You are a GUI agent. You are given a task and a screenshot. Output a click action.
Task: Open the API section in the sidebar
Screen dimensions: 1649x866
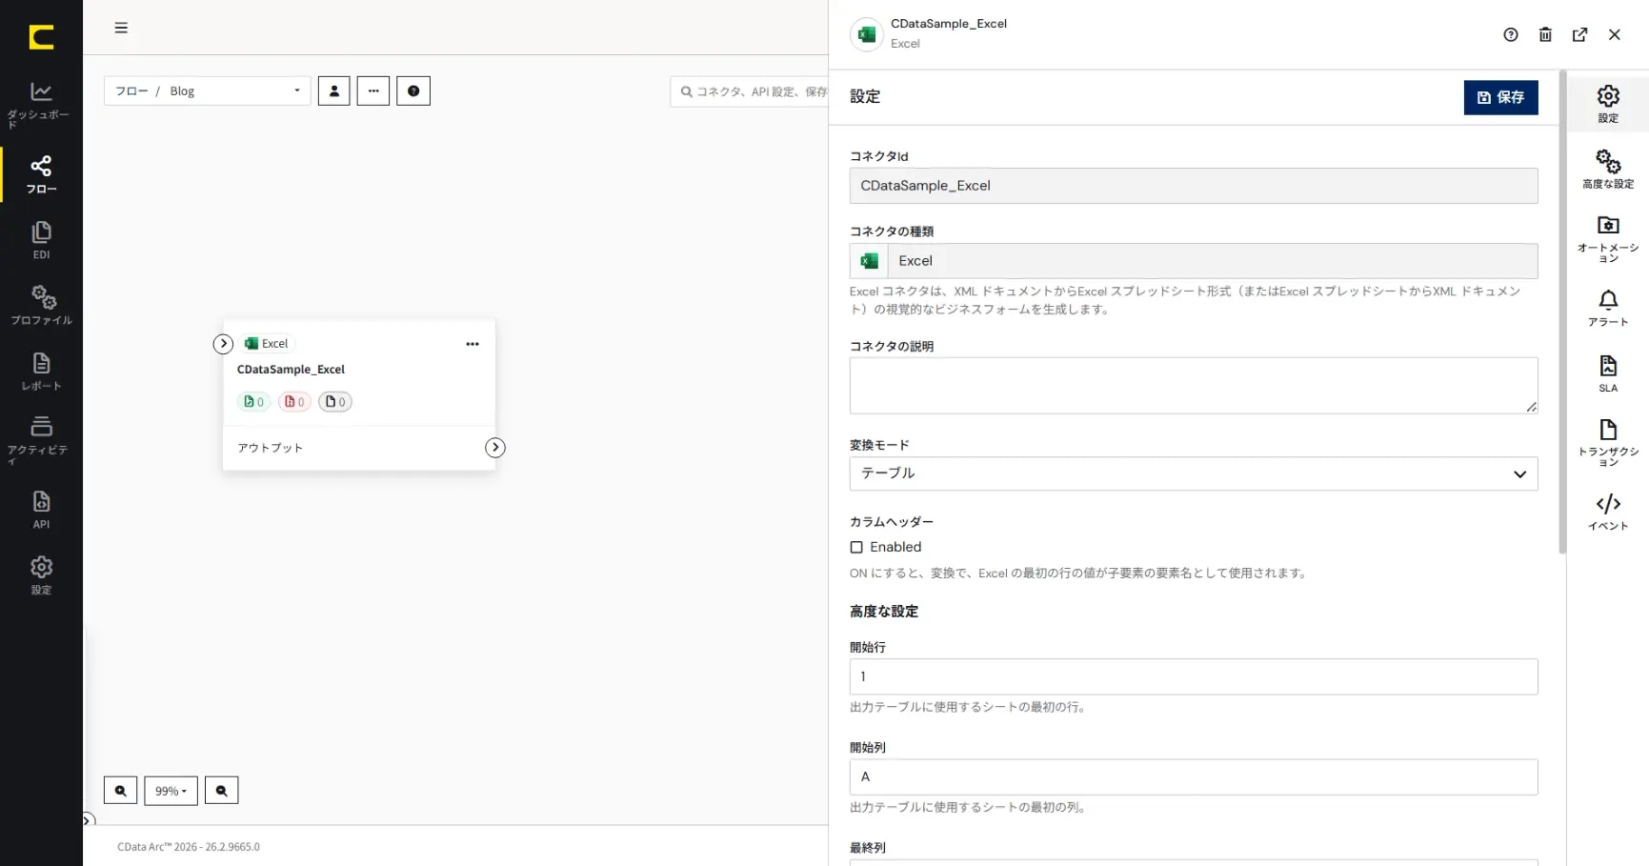41,510
